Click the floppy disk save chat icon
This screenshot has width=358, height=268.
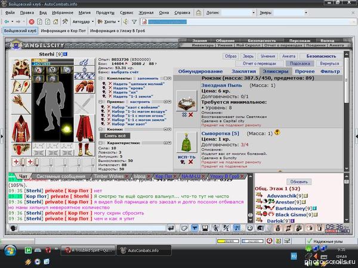[x=205, y=228]
